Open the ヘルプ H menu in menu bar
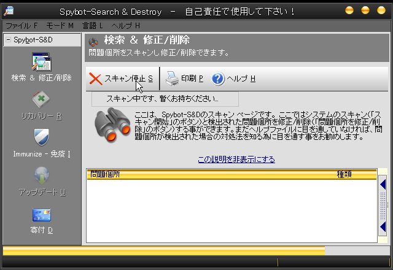393x270 pixels. coord(125,26)
